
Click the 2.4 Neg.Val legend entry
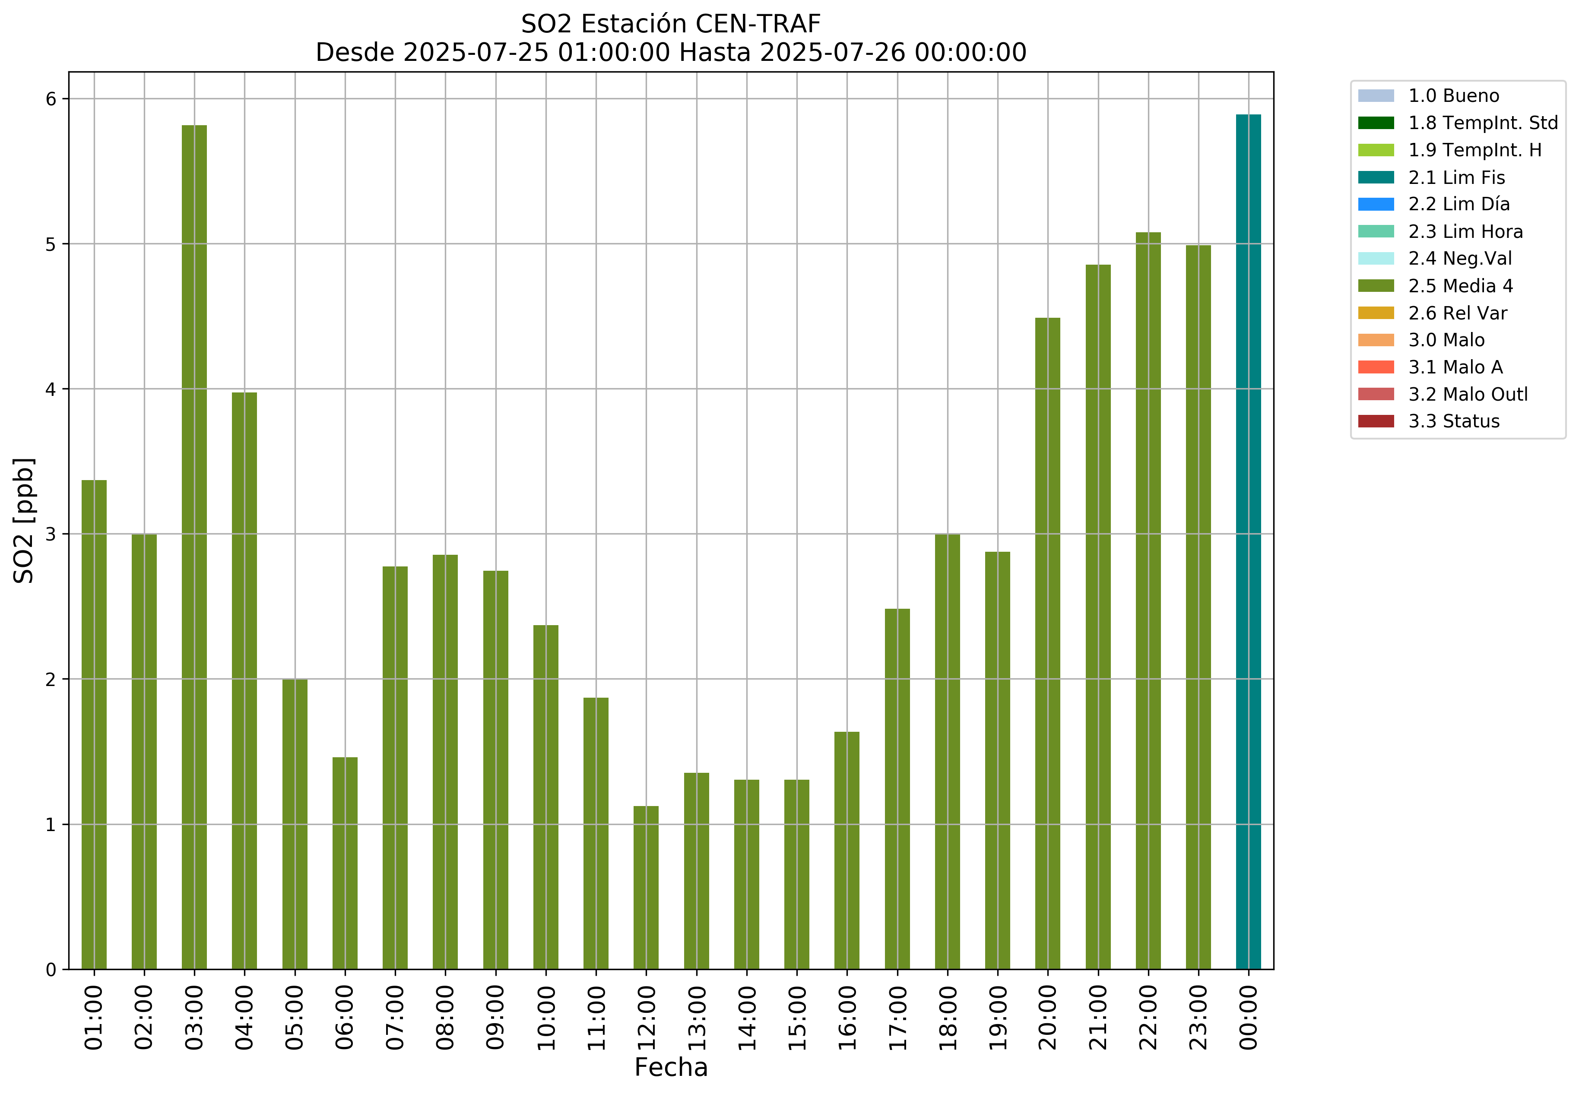point(1459,259)
